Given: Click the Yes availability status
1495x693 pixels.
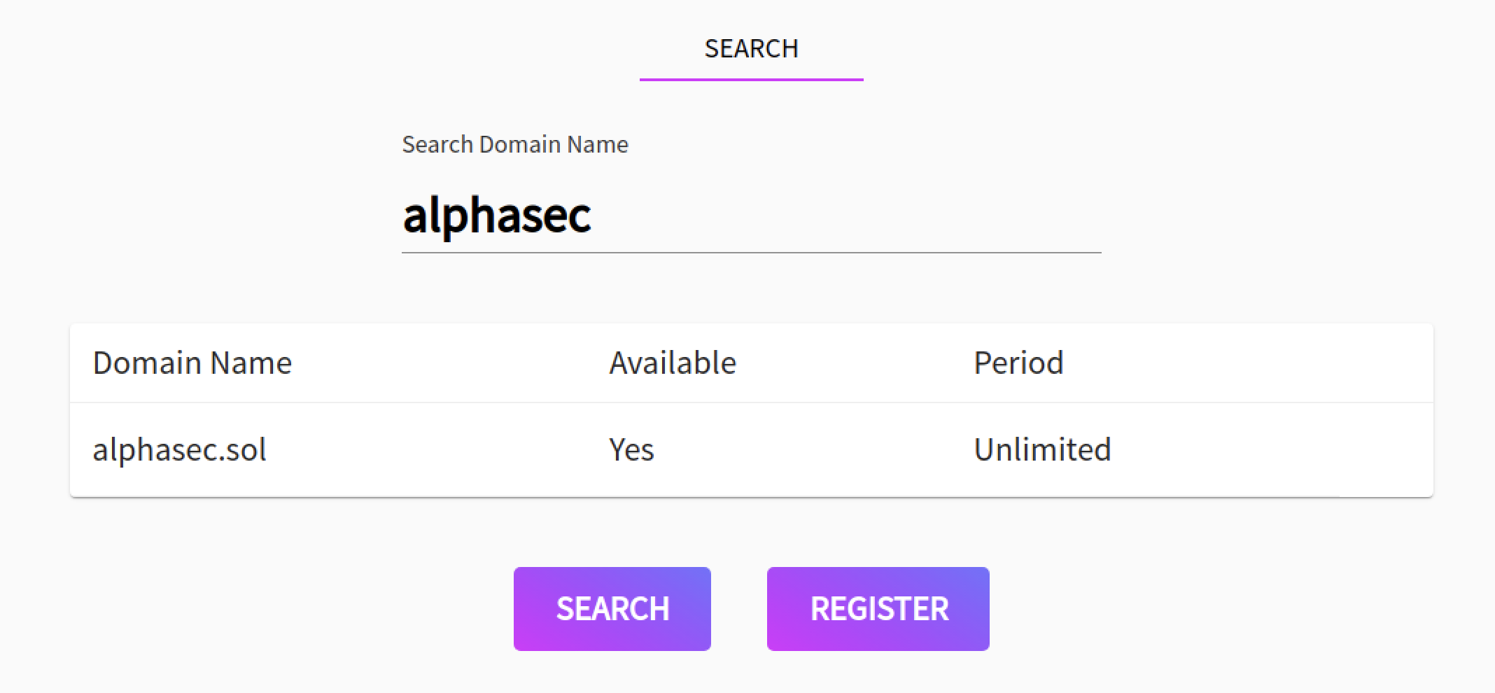Looking at the screenshot, I should tap(631, 449).
